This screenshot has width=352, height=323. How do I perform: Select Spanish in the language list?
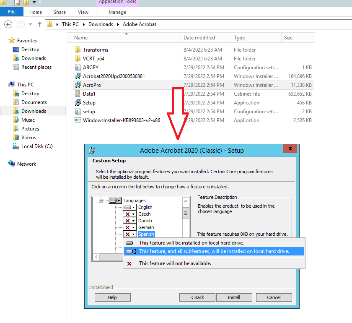[x=146, y=234]
